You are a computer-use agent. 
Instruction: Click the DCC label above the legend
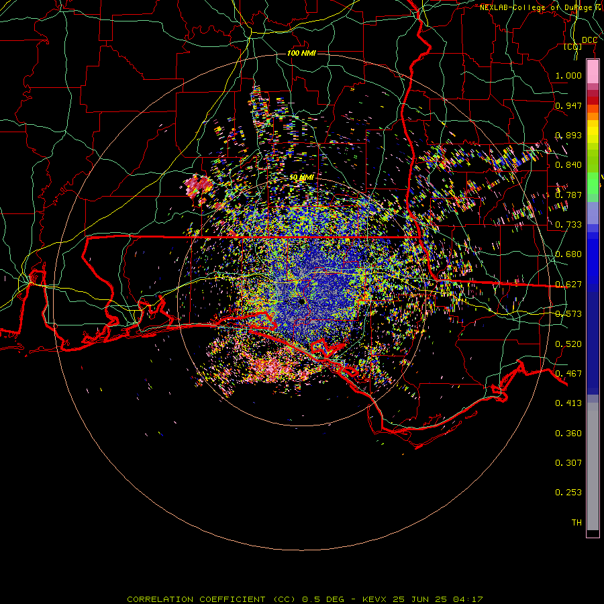tap(589, 40)
